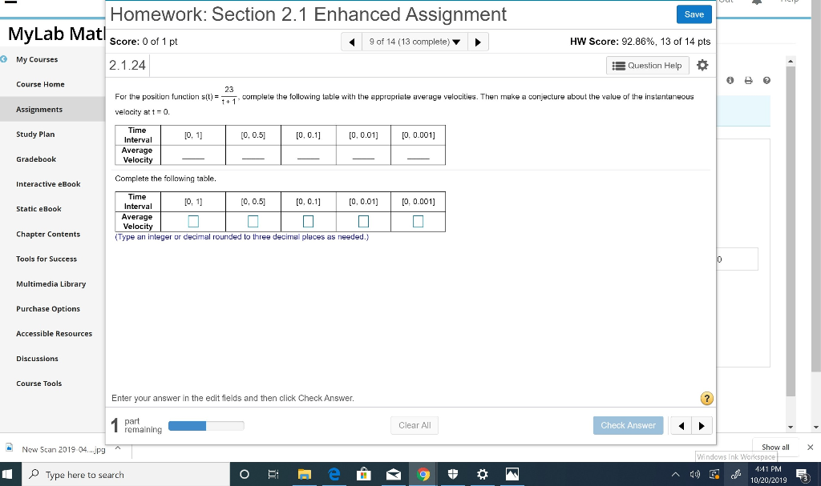This screenshot has height=486, width=821.
Task: Expand hidden system tray icons
Action: [676, 474]
